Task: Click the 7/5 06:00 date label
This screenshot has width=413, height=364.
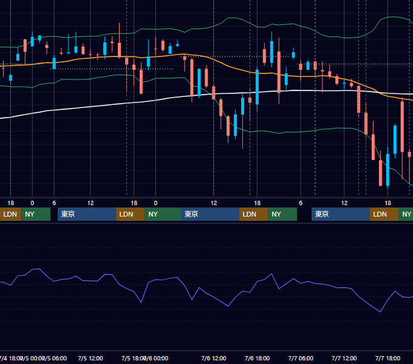Action: coord(56,358)
